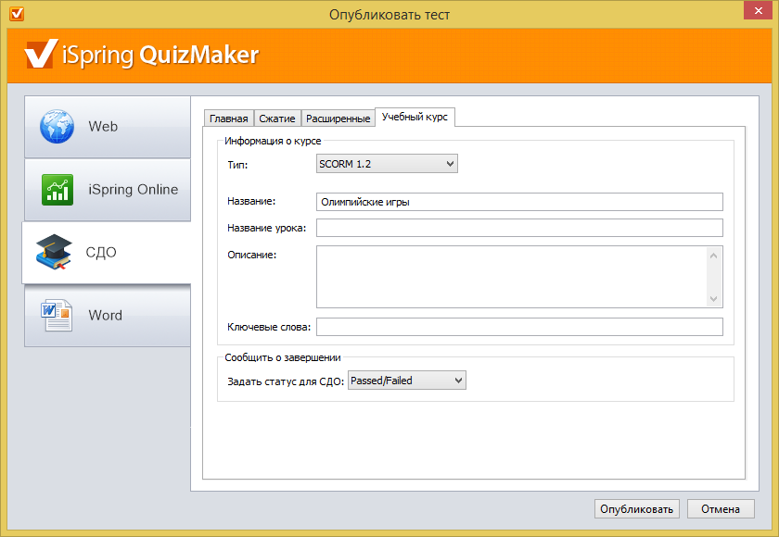Click the Тип label

[237, 165]
